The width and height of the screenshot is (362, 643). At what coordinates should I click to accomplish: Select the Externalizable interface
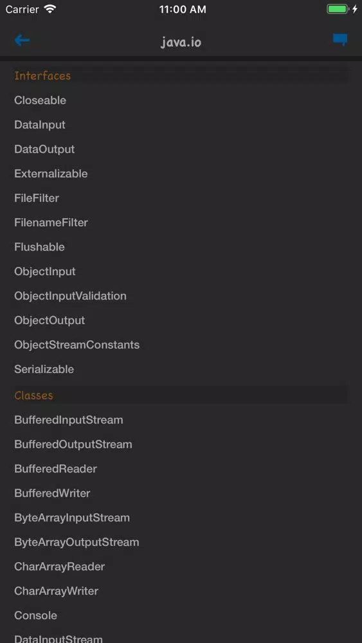[x=51, y=174]
